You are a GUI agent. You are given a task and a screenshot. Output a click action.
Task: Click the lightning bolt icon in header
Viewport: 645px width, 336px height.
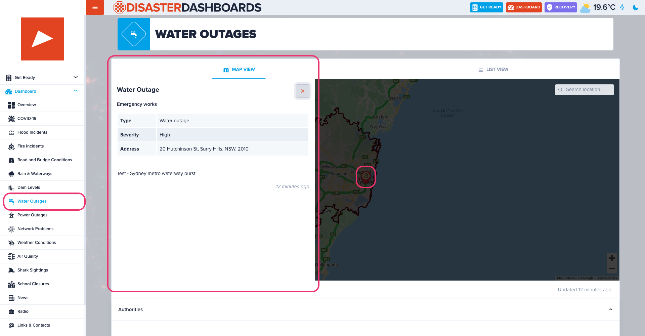coord(622,7)
